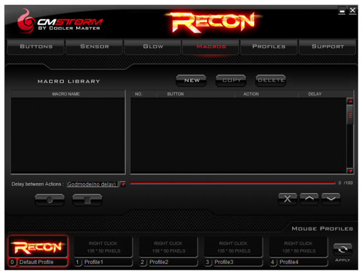The width and height of the screenshot is (363, 275).
Task: Open the Support tab
Action: click(327, 46)
